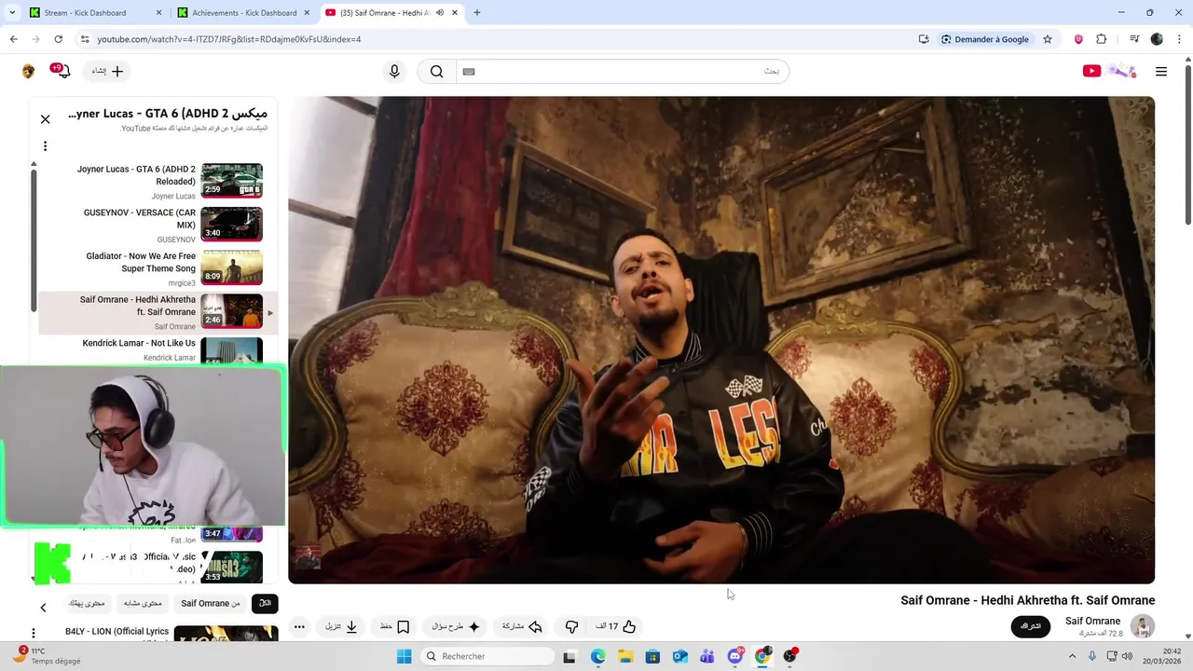The height and width of the screenshot is (671, 1193).
Task: Open playlist options three-dot menu
Action: pos(45,146)
